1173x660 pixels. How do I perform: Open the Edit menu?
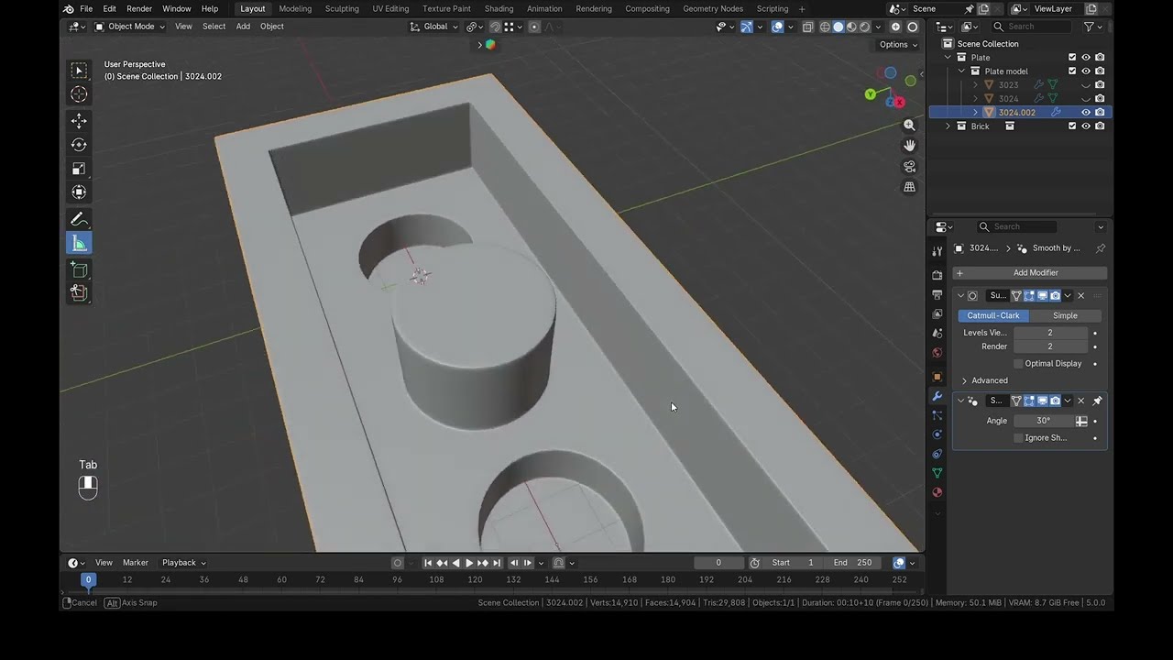pos(109,8)
